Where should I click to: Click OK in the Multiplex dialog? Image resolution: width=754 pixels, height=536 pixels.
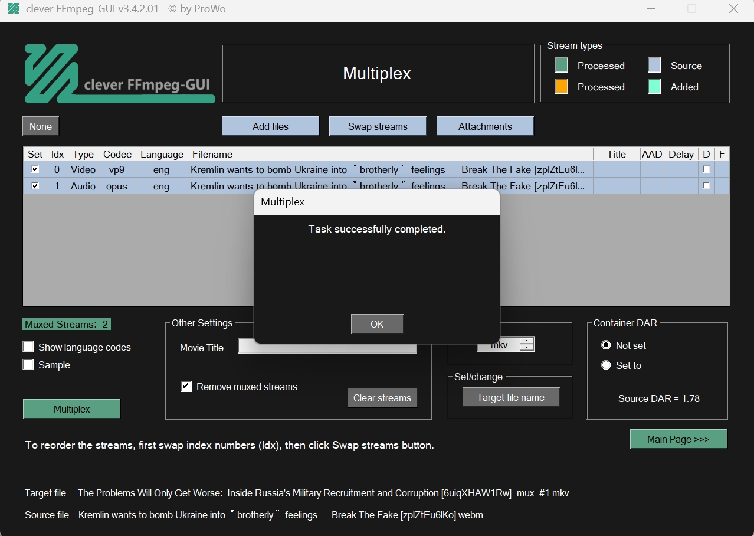click(x=377, y=324)
